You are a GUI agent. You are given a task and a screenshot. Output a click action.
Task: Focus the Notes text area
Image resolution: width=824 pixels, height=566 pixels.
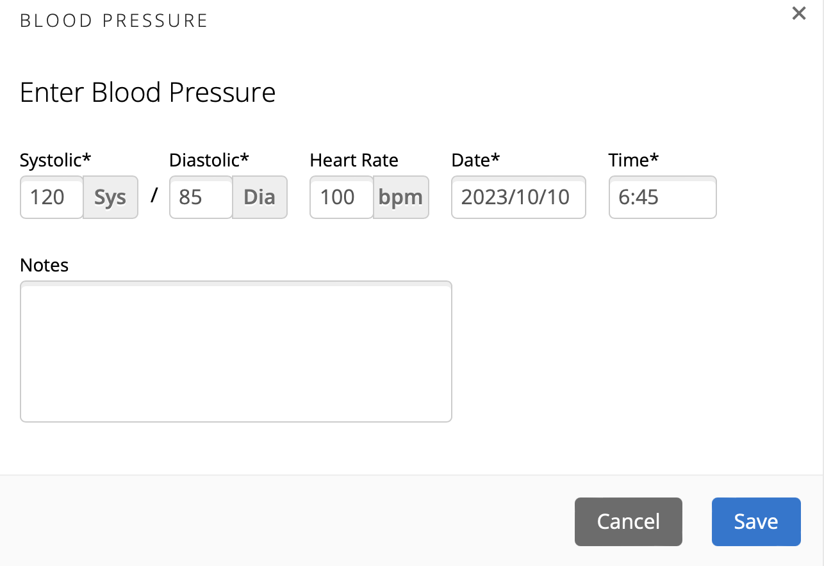pyautogui.click(x=236, y=352)
